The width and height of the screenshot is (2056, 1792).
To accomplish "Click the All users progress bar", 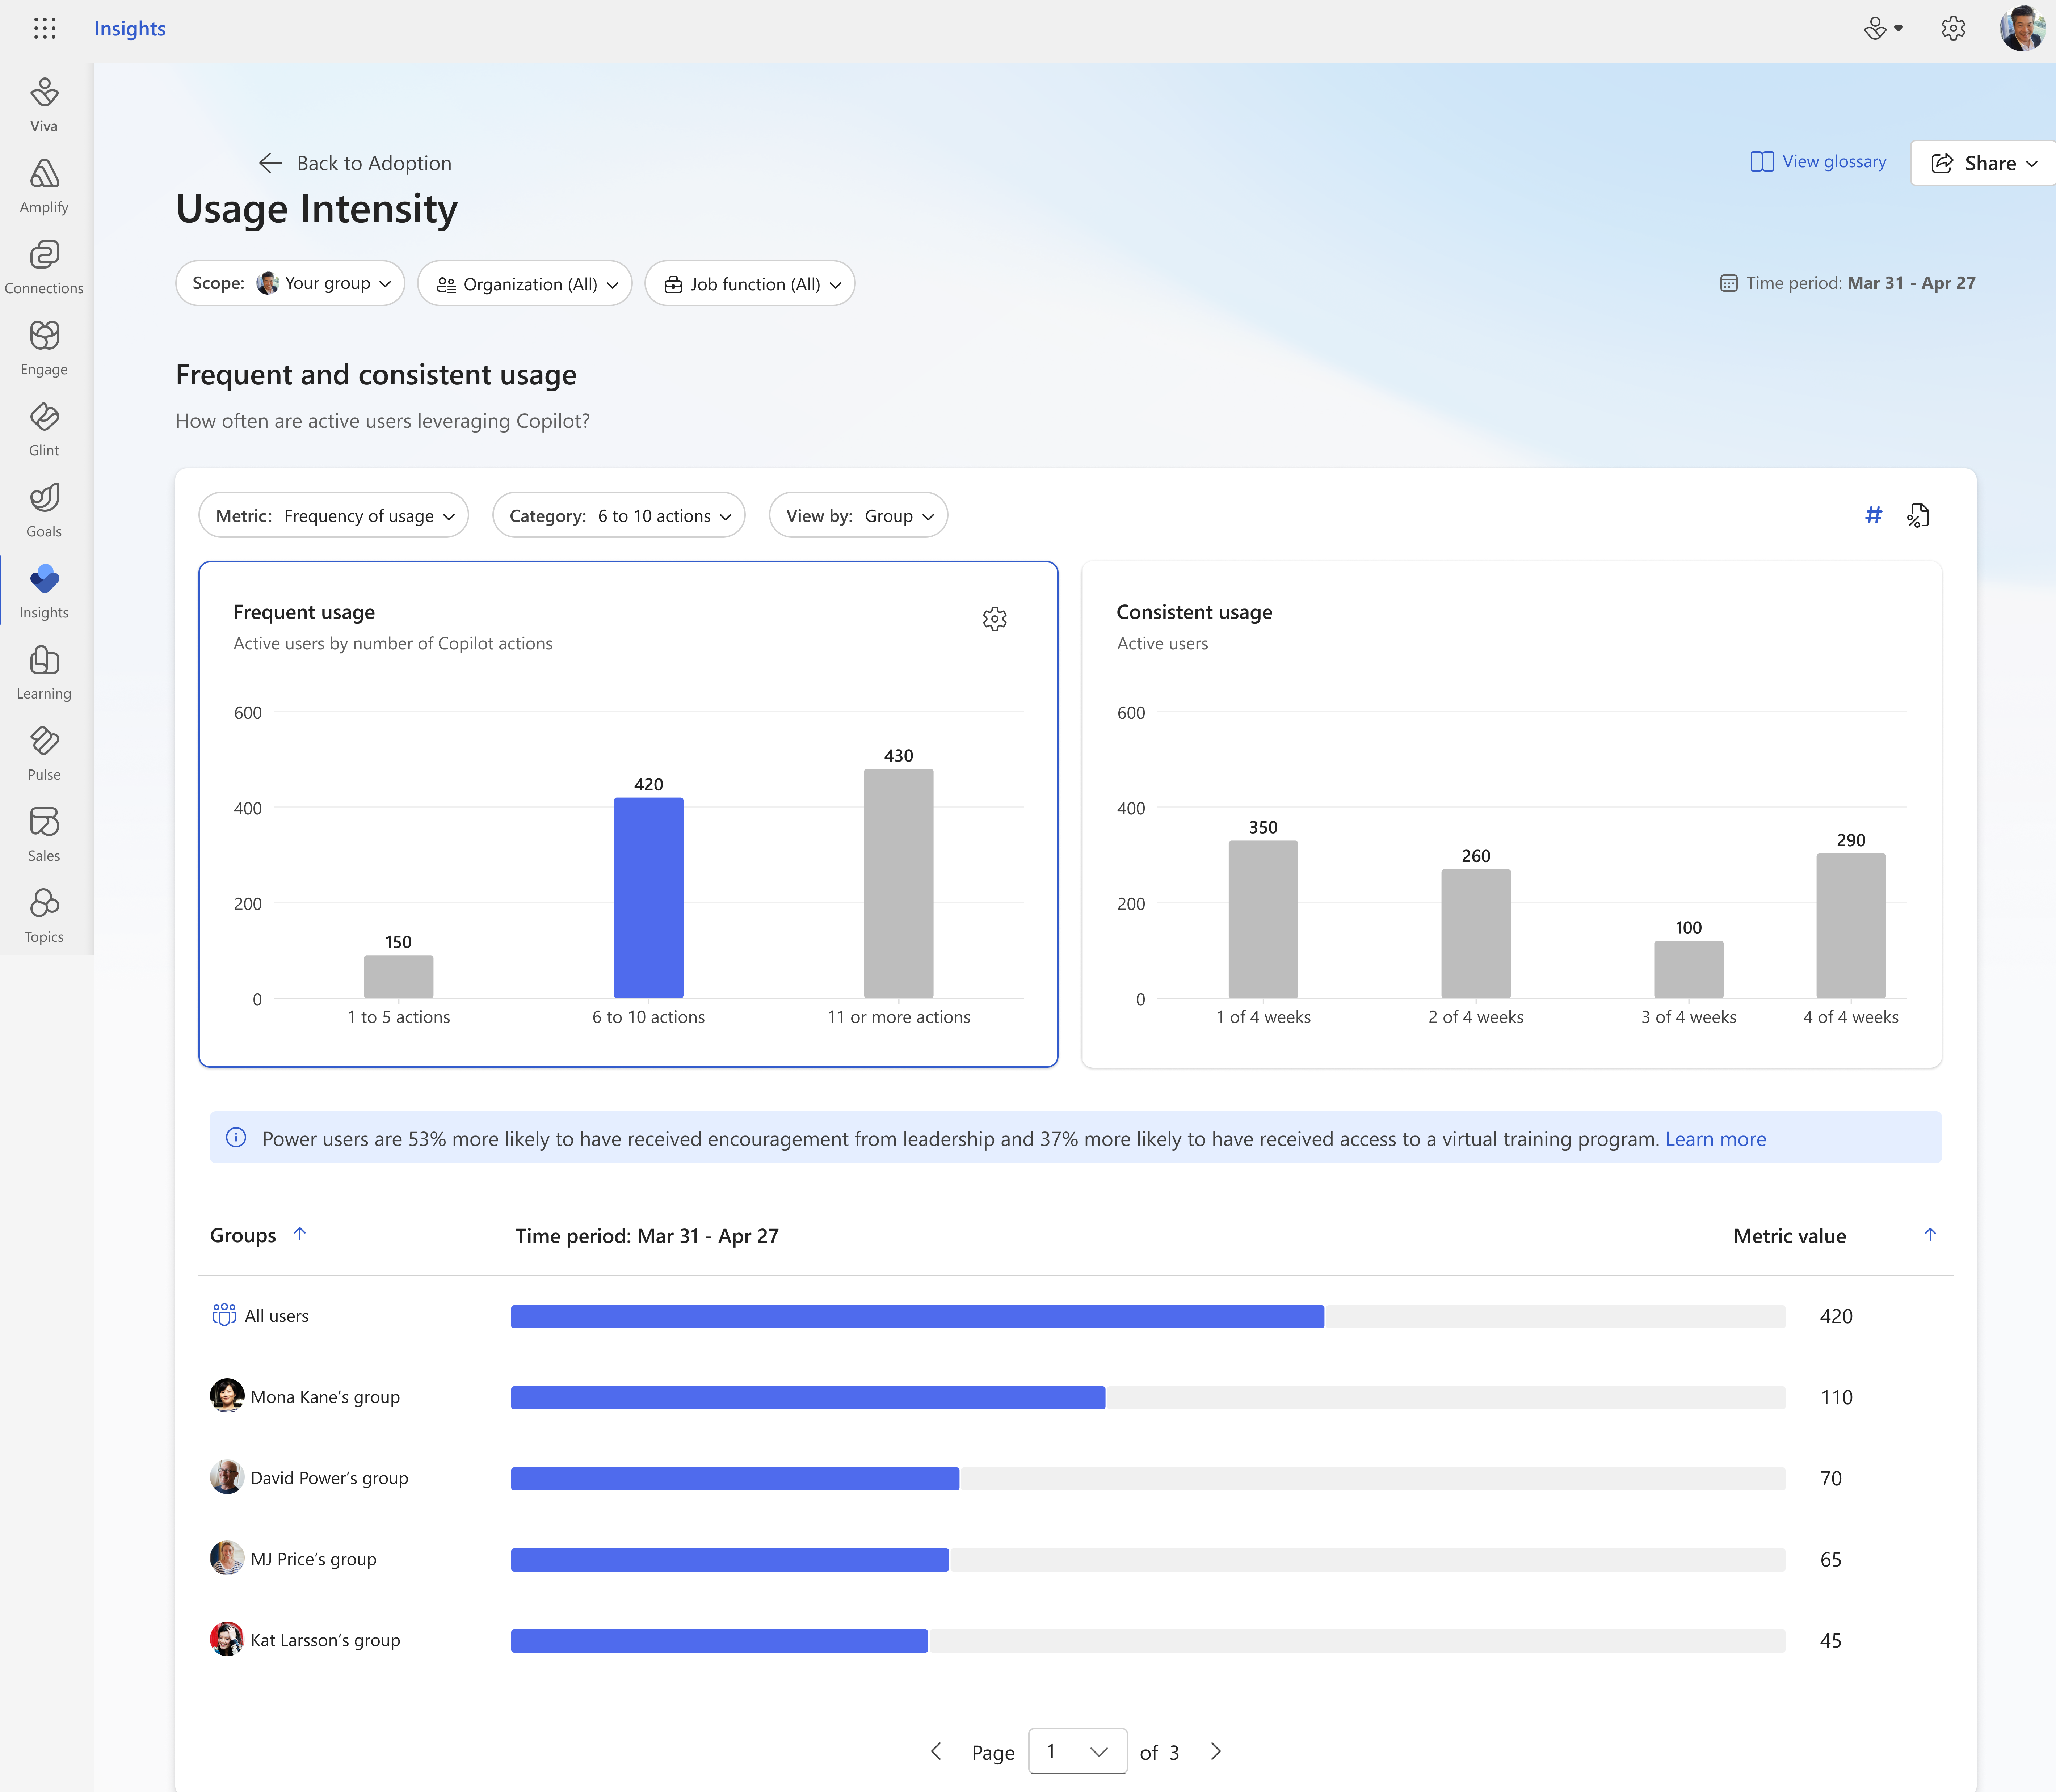I will (x=1148, y=1316).
